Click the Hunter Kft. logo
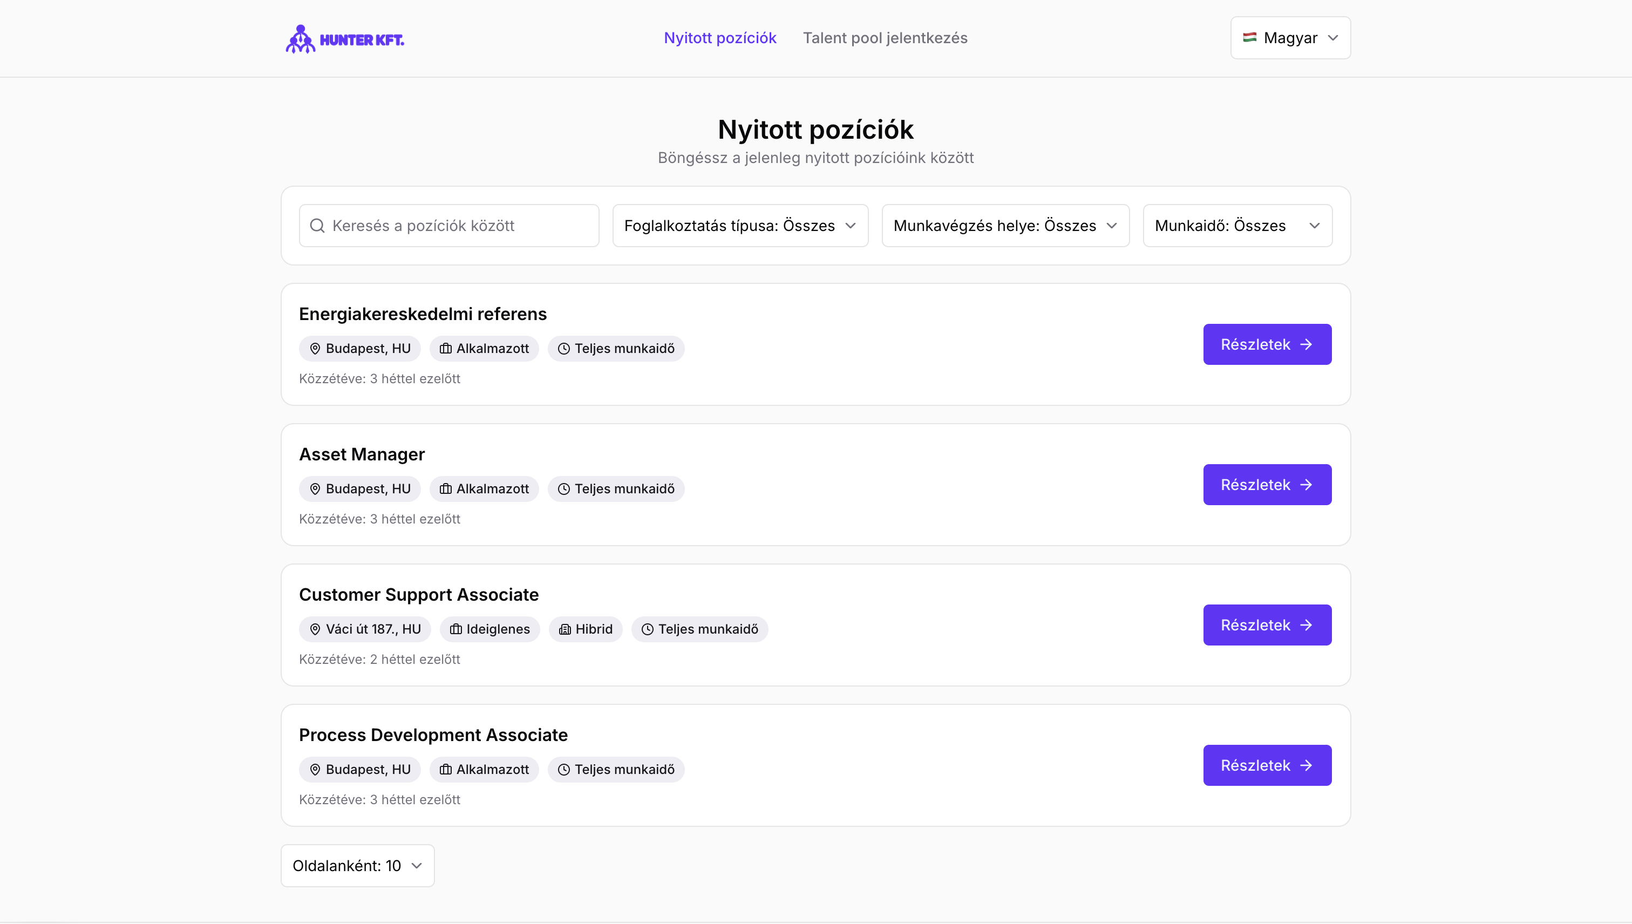 [x=344, y=39]
